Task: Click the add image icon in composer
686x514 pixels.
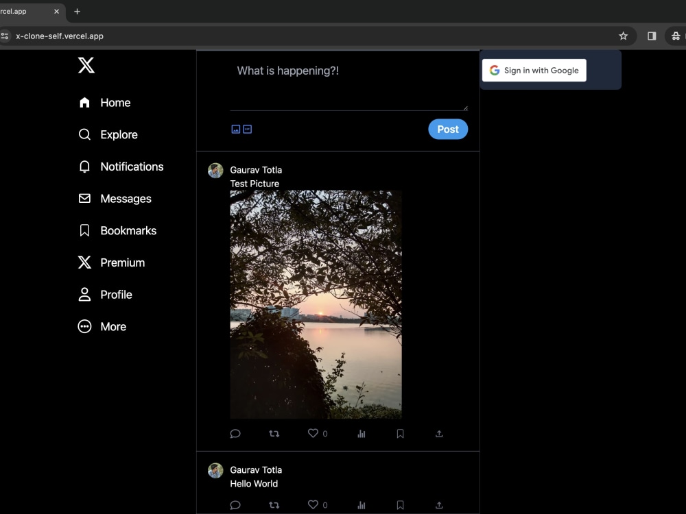Action: click(x=236, y=129)
